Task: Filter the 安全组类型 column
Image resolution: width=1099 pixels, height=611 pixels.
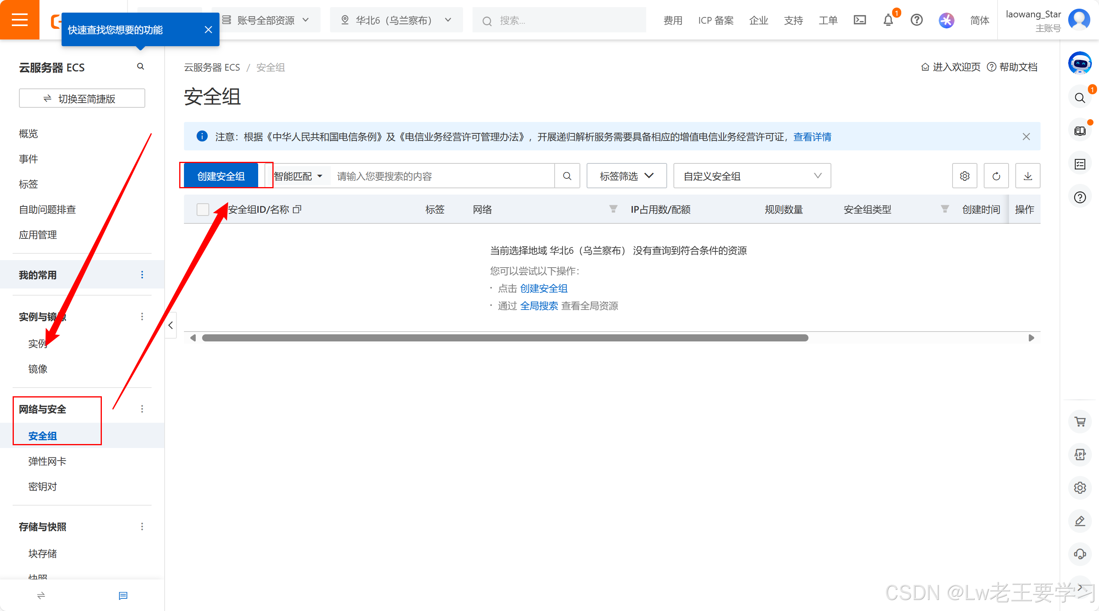Action: pyautogui.click(x=945, y=209)
